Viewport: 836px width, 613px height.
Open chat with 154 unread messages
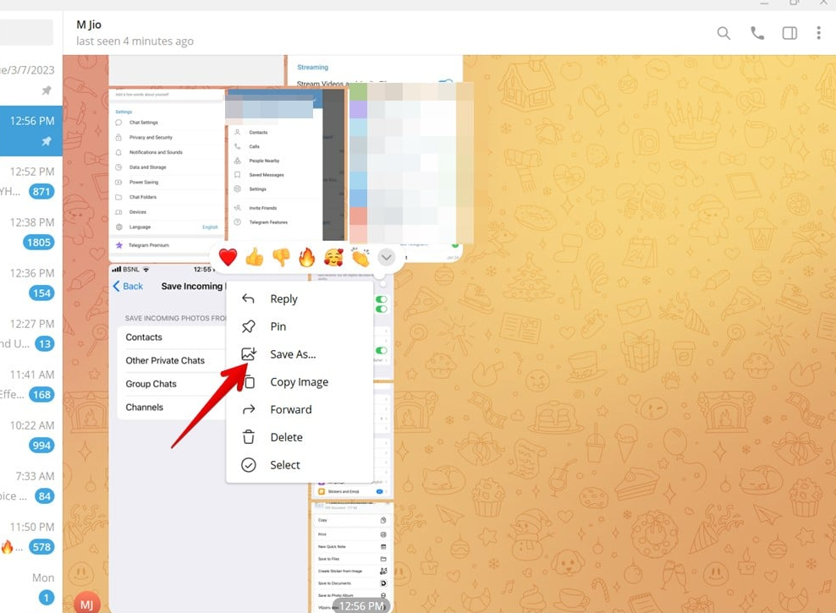[x=31, y=283]
